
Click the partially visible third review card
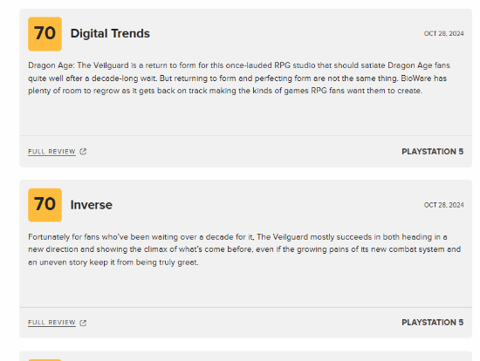[245, 356]
